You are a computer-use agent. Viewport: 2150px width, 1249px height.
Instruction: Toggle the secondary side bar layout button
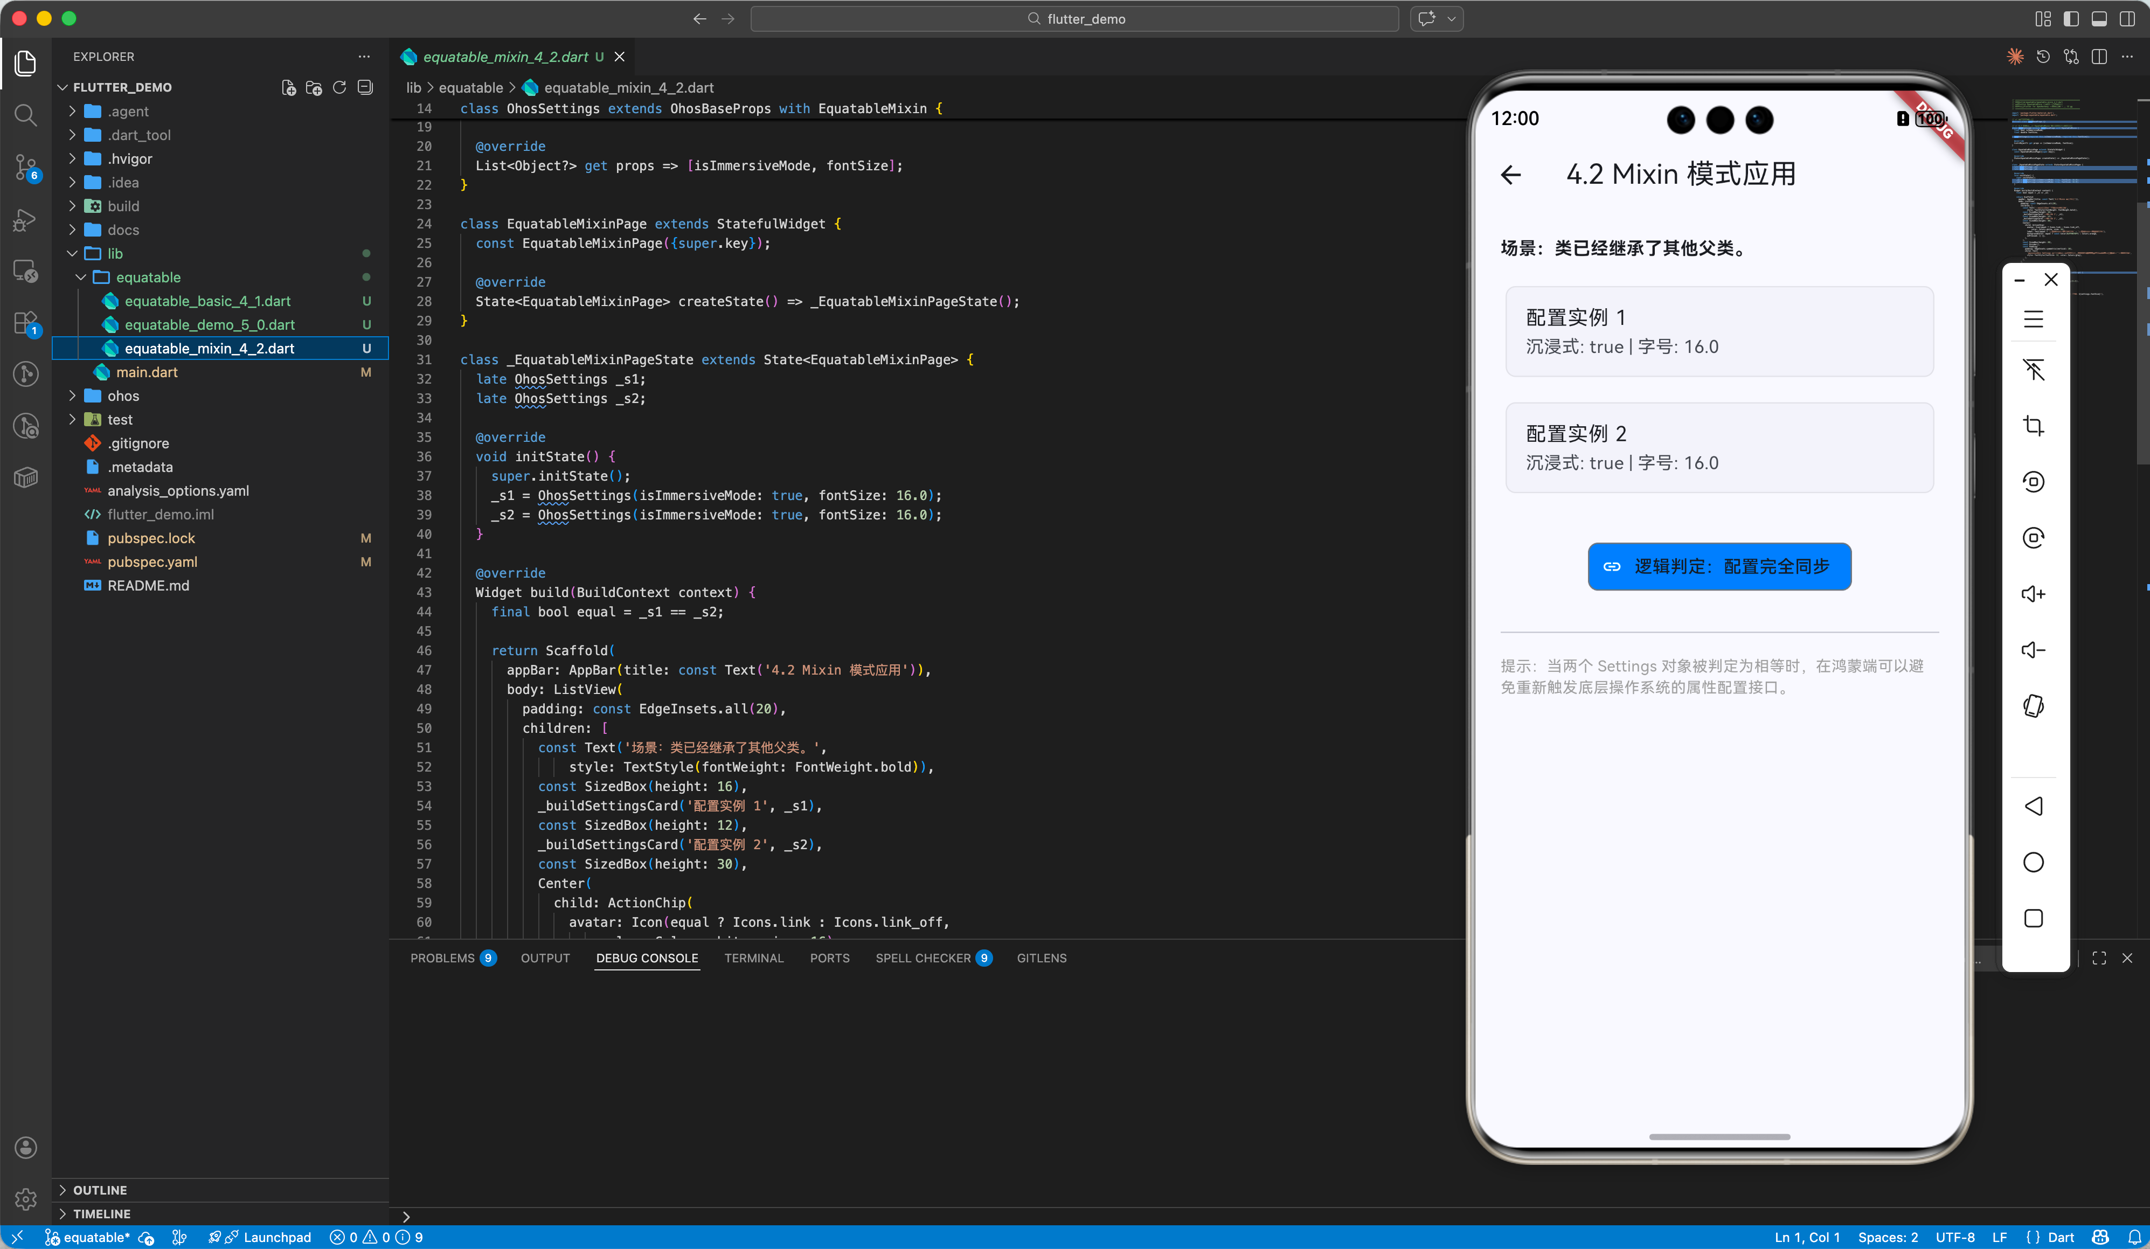click(x=2127, y=19)
